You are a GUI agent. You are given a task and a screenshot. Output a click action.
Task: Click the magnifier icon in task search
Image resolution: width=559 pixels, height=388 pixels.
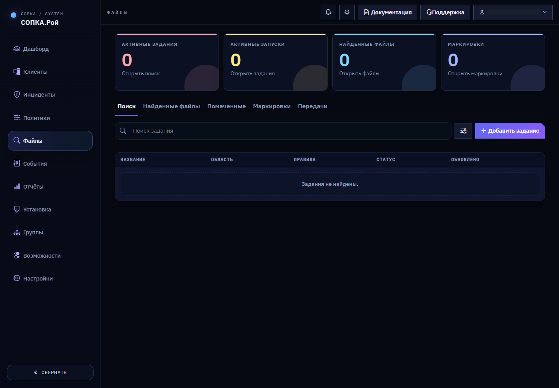click(x=123, y=131)
